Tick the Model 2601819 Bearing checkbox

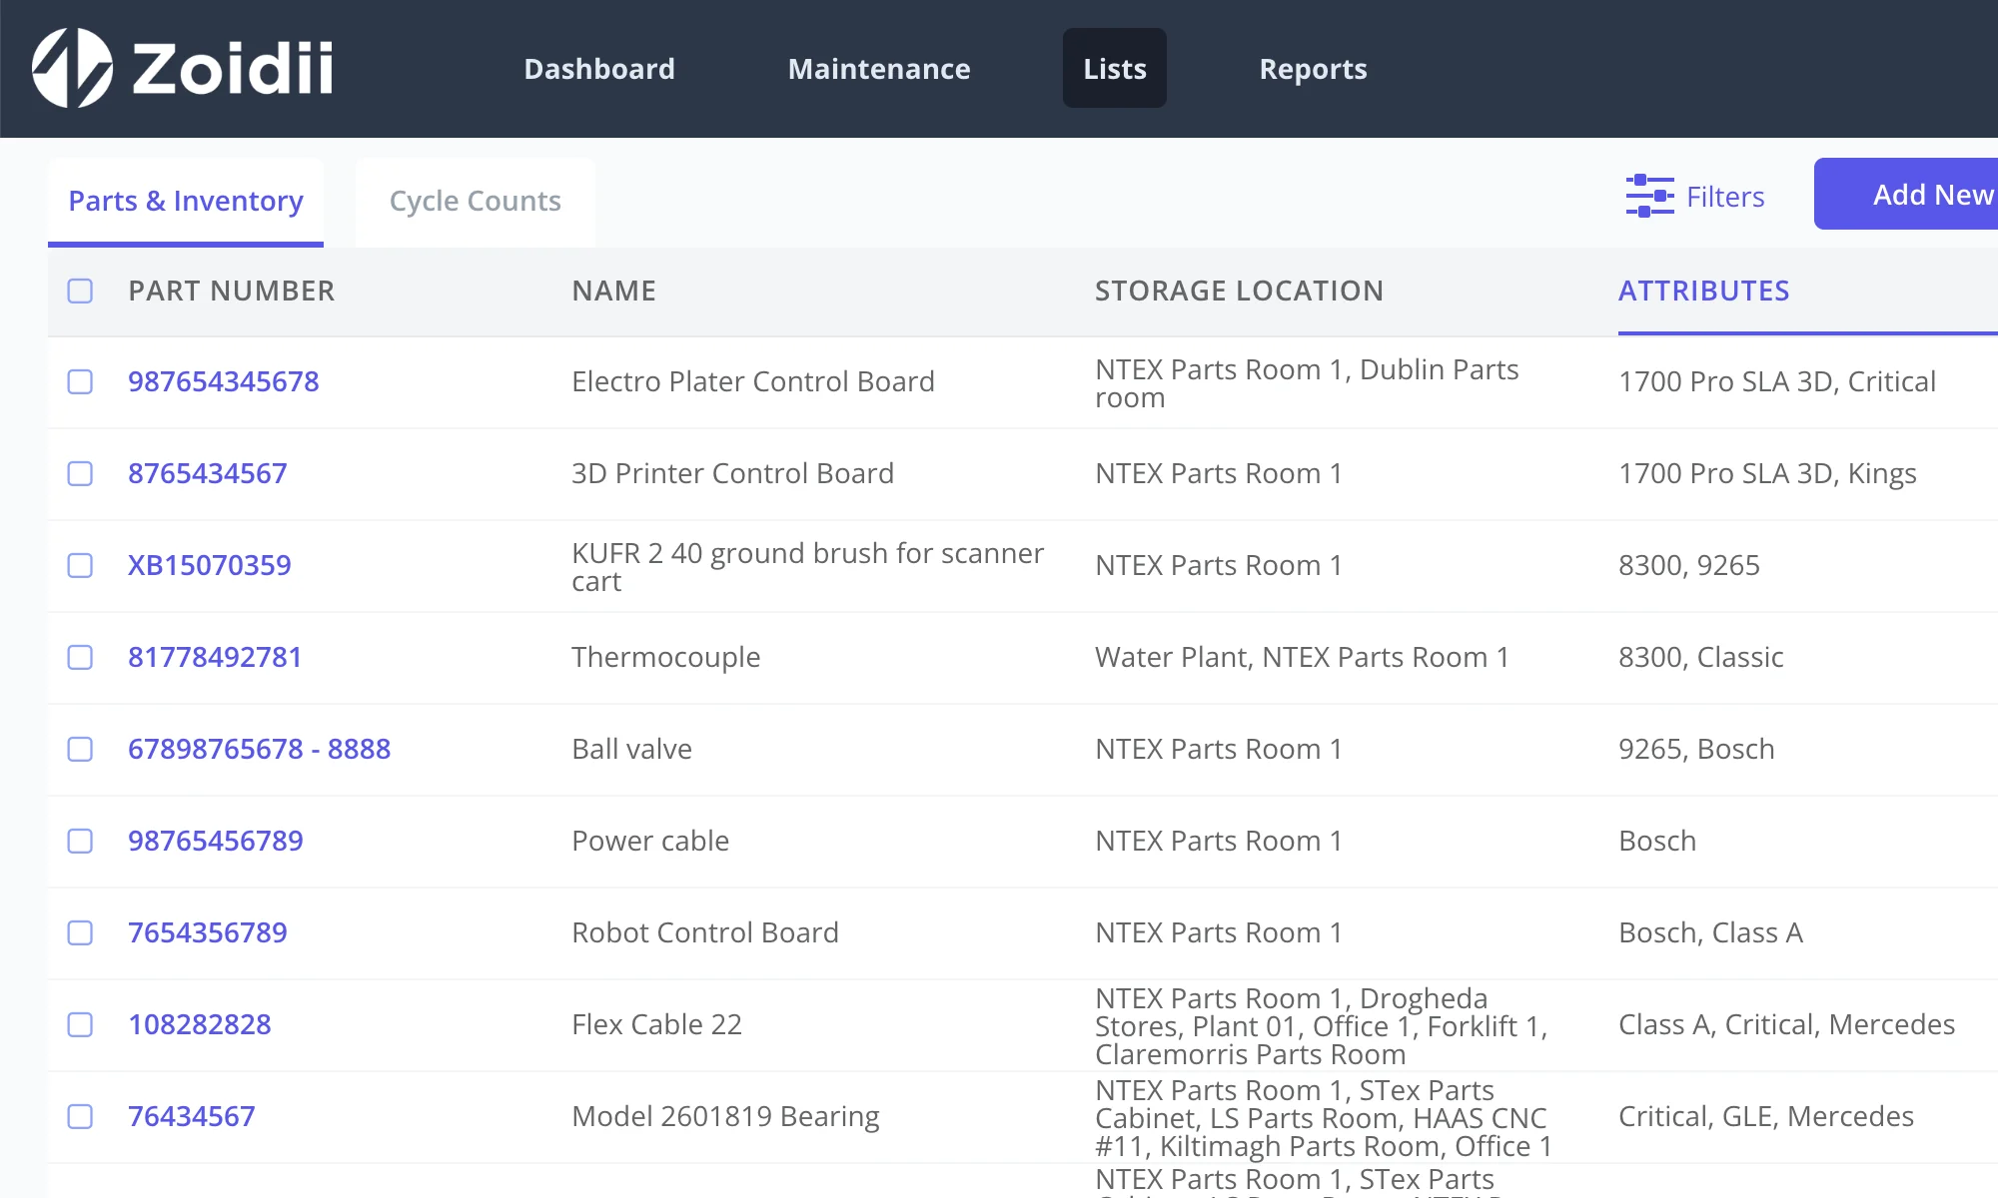click(x=80, y=1116)
